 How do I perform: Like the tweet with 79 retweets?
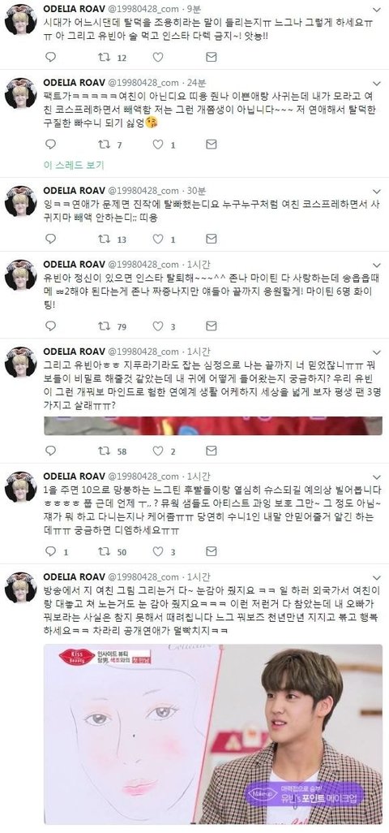(x=158, y=326)
